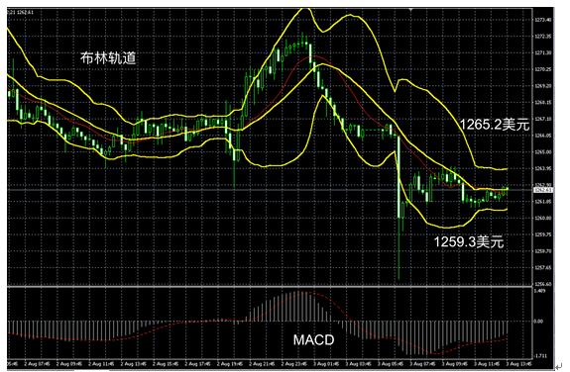Click the 1256.60 price axis label

click(x=542, y=284)
